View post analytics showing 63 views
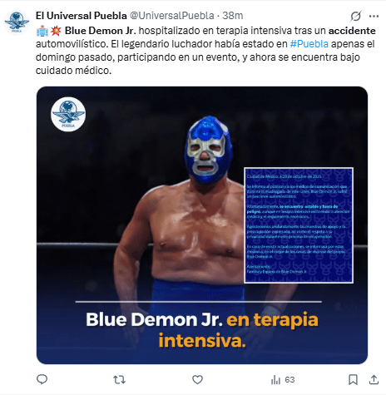Screen dimensions: 386x395 point(282,379)
